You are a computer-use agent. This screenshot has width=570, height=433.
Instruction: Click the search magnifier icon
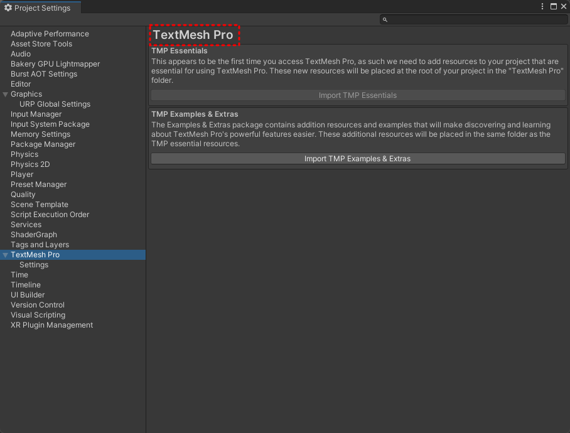[385, 19]
